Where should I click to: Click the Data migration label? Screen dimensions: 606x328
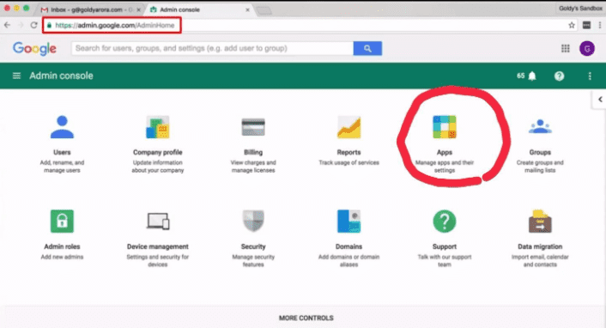pos(540,246)
